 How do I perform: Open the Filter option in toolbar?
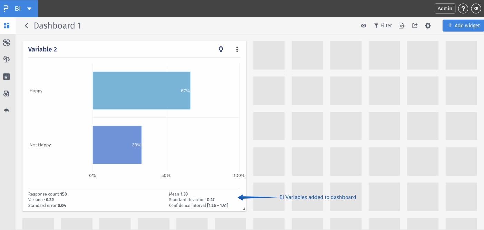pos(383,25)
